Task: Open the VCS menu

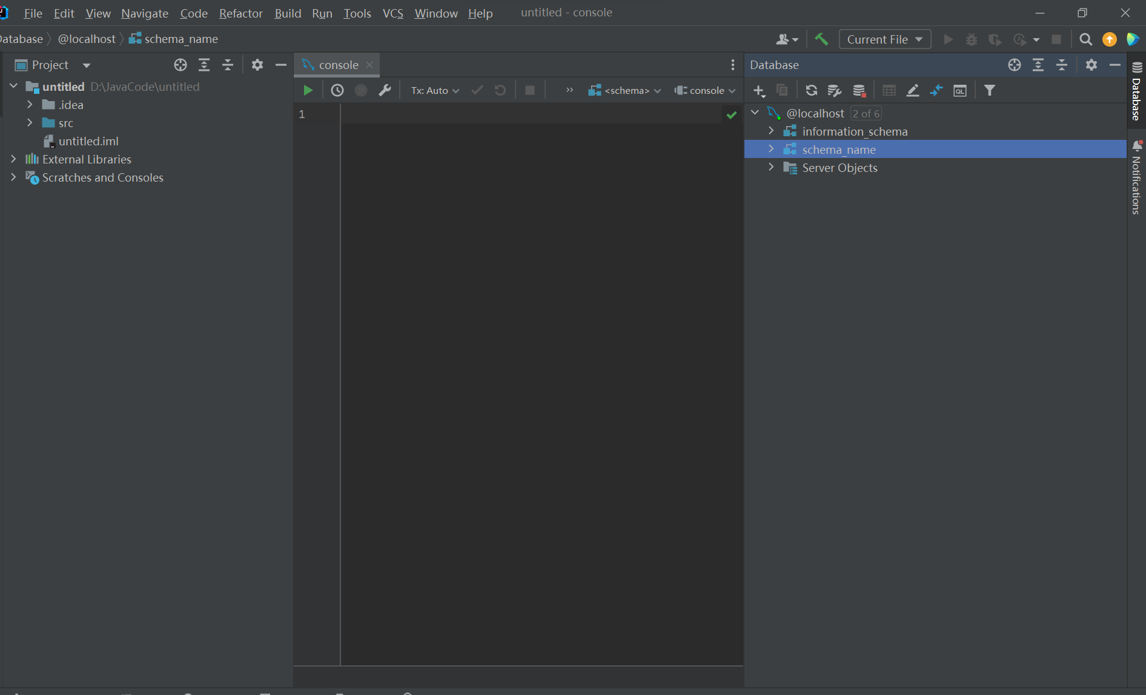Action: coord(393,13)
